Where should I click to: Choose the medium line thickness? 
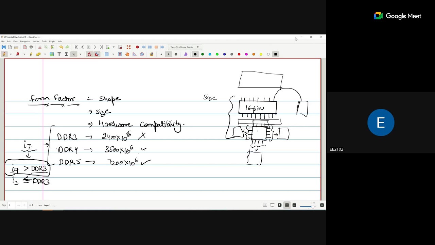(x=169, y=54)
